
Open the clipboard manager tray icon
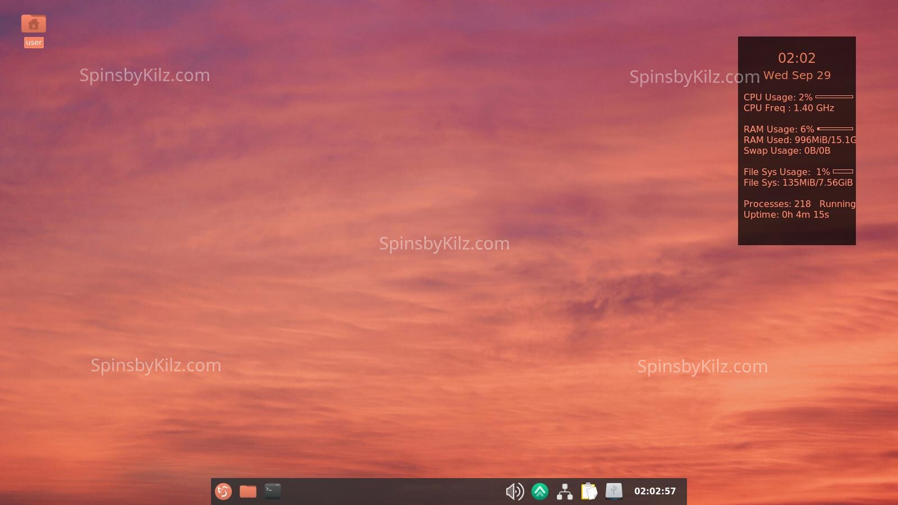coord(589,492)
